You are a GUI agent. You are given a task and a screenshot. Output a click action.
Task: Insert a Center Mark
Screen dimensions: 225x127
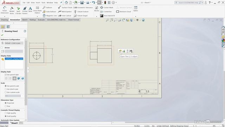point(107,7)
